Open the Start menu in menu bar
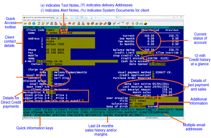211x138 pixels. point(28,20)
